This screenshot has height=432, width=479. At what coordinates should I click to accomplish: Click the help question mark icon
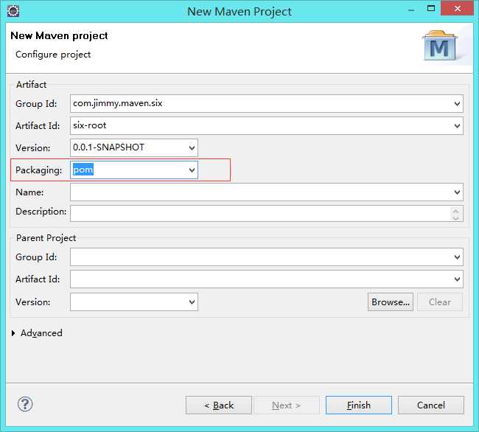25,405
